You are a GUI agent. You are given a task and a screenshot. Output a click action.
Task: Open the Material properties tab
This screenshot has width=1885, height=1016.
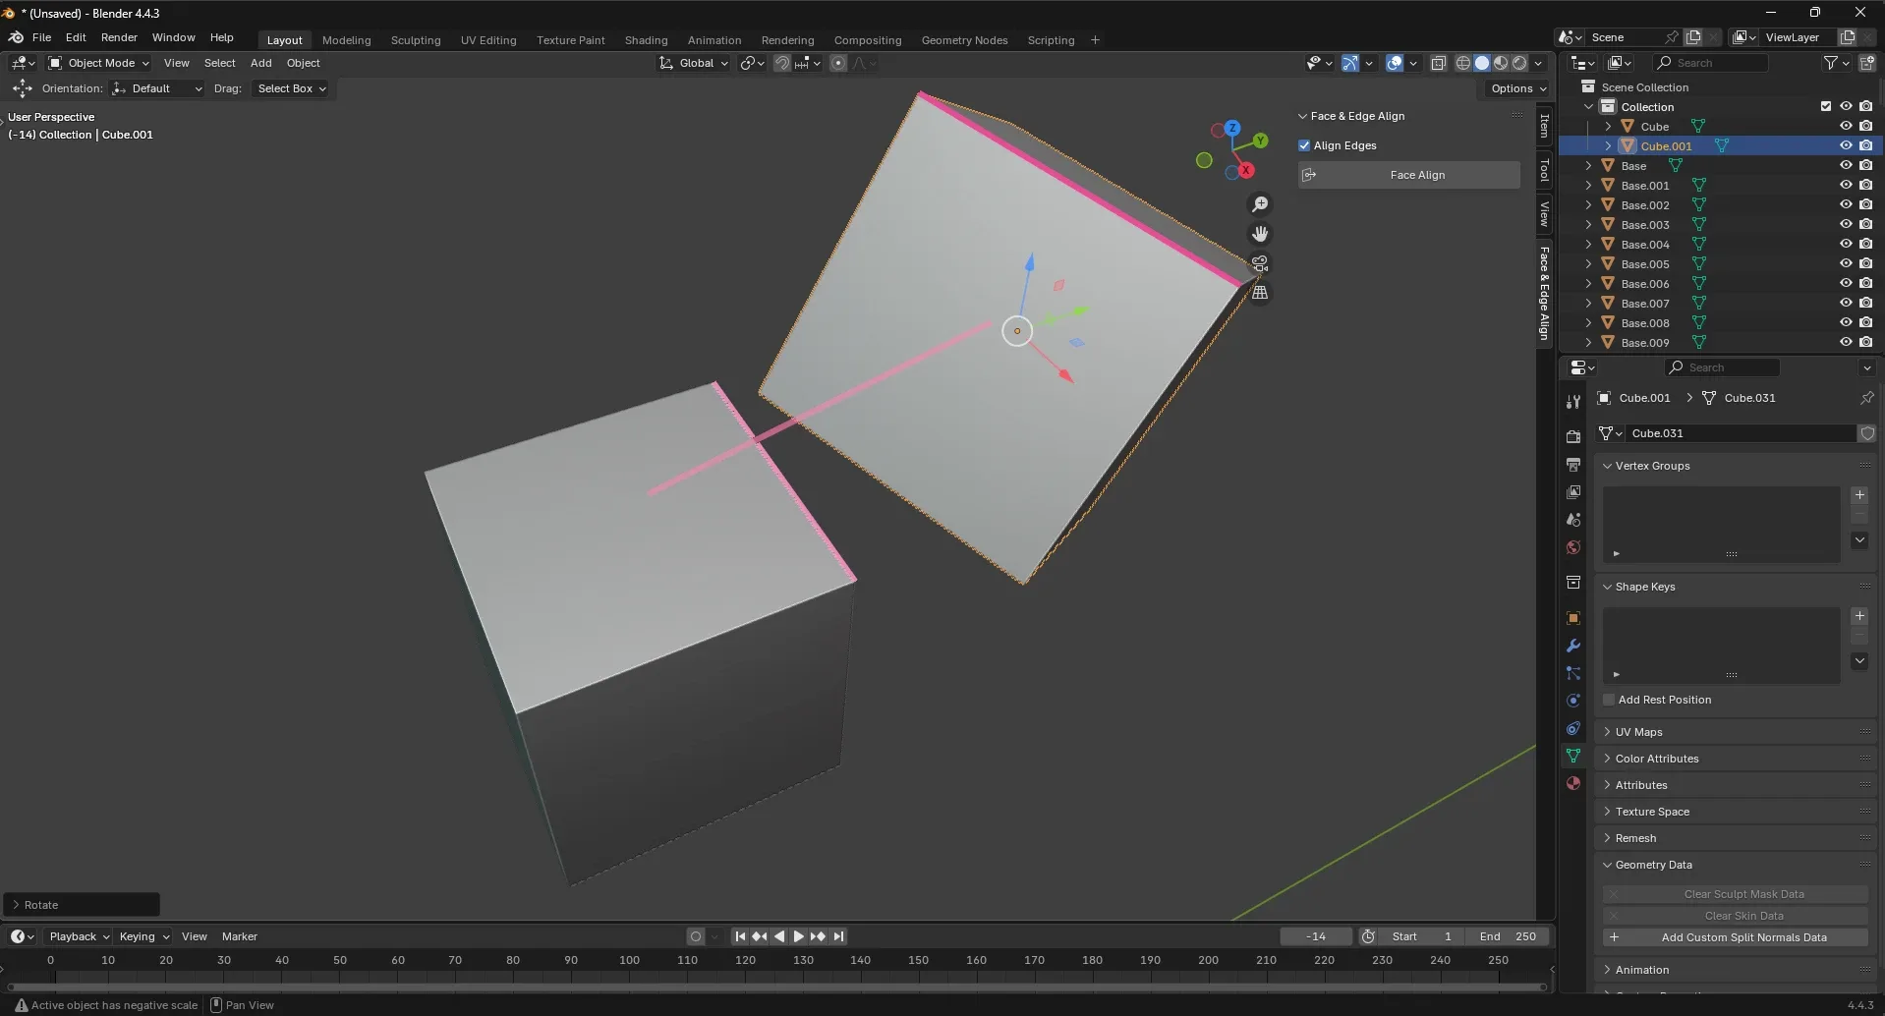[1573, 783]
